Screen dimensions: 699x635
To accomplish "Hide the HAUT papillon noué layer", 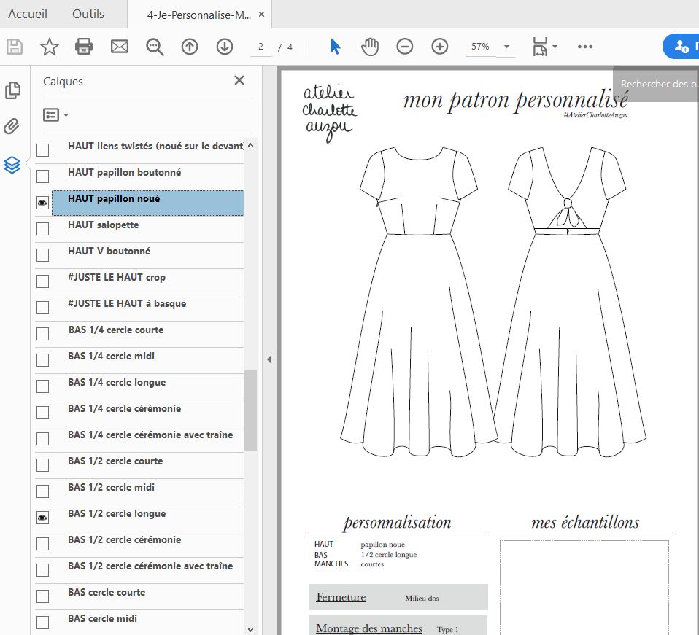I will (42, 203).
